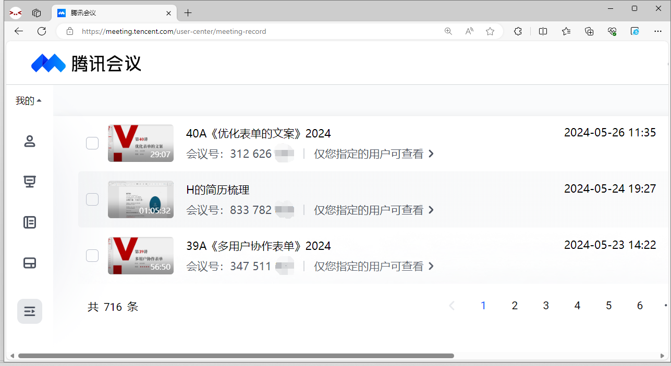671x366 pixels.
Task: Close the 腾讯会议 browser tab
Action: click(x=168, y=12)
